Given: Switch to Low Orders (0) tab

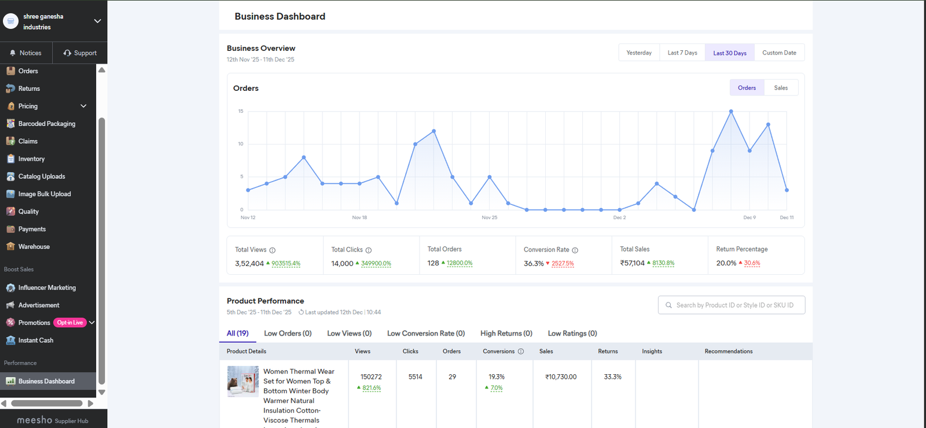Looking at the screenshot, I should click(288, 334).
